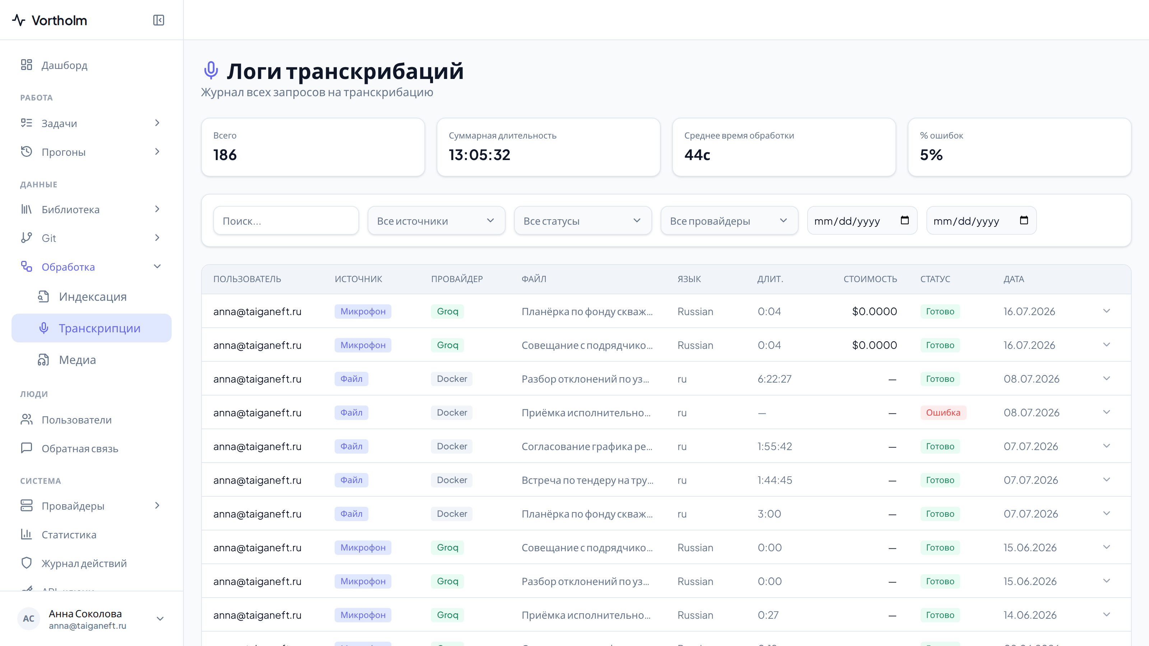Open first date filter calendar icon
The width and height of the screenshot is (1149, 646).
(904, 220)
